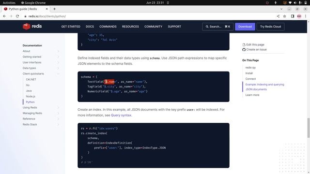The width and height of the screenshot is (310, 174).
Task: Jump to Install section
Action: point(249,73)
